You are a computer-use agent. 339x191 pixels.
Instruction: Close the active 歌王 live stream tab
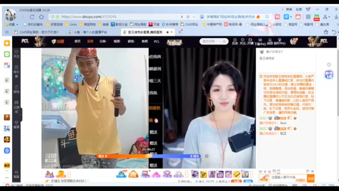tap(172, 32)
